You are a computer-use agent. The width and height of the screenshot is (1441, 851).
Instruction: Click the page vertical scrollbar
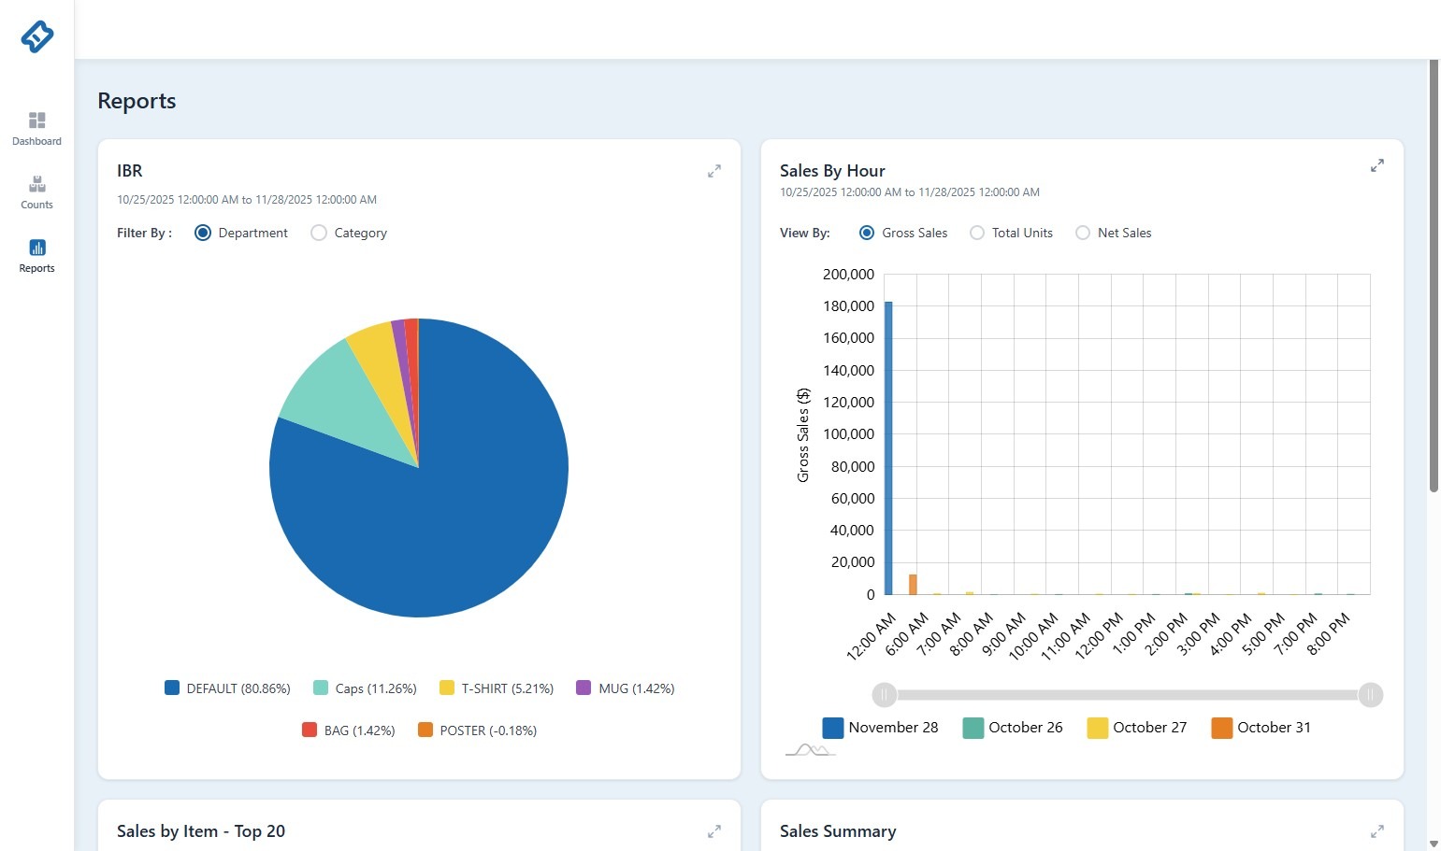tap(1434, 276)
